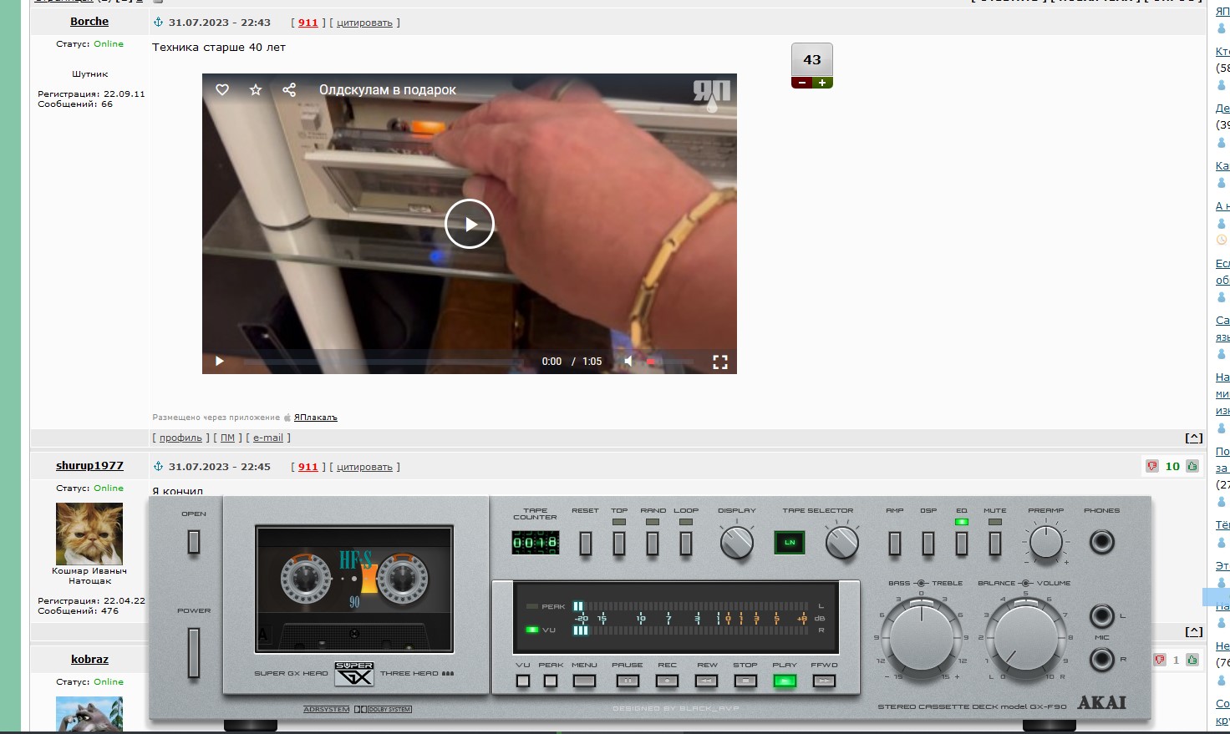This screenshot has height=734, width=1230.
Task: Toggle the MUTE switch on the deck
Action: 995,543
